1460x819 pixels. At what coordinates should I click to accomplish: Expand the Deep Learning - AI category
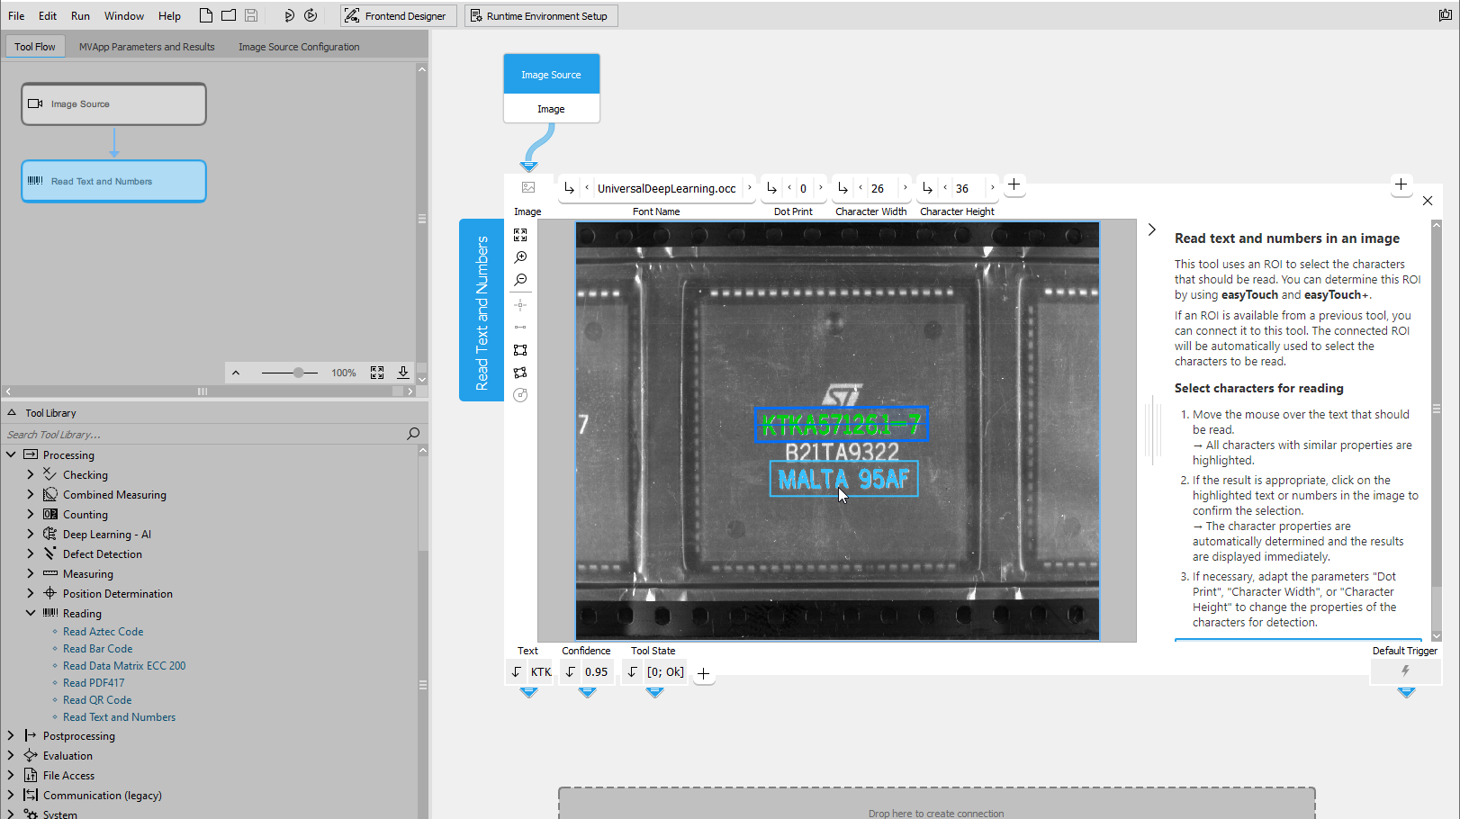[31, 534]
